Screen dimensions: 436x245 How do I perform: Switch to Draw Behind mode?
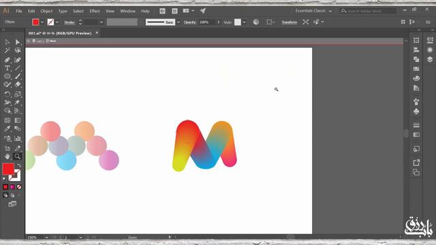pos(12,195)
